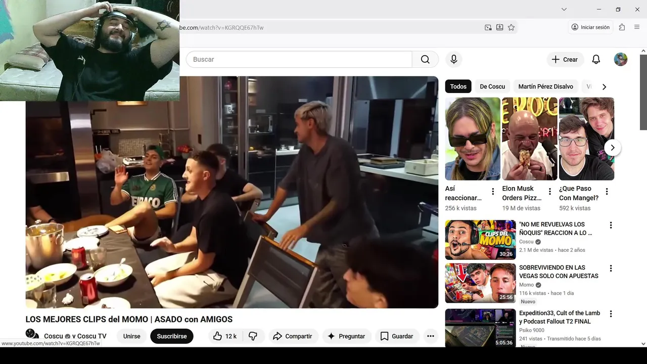Open the Psiko 9000 channel link
Screen dimensions: 647x364
(532, 330)
